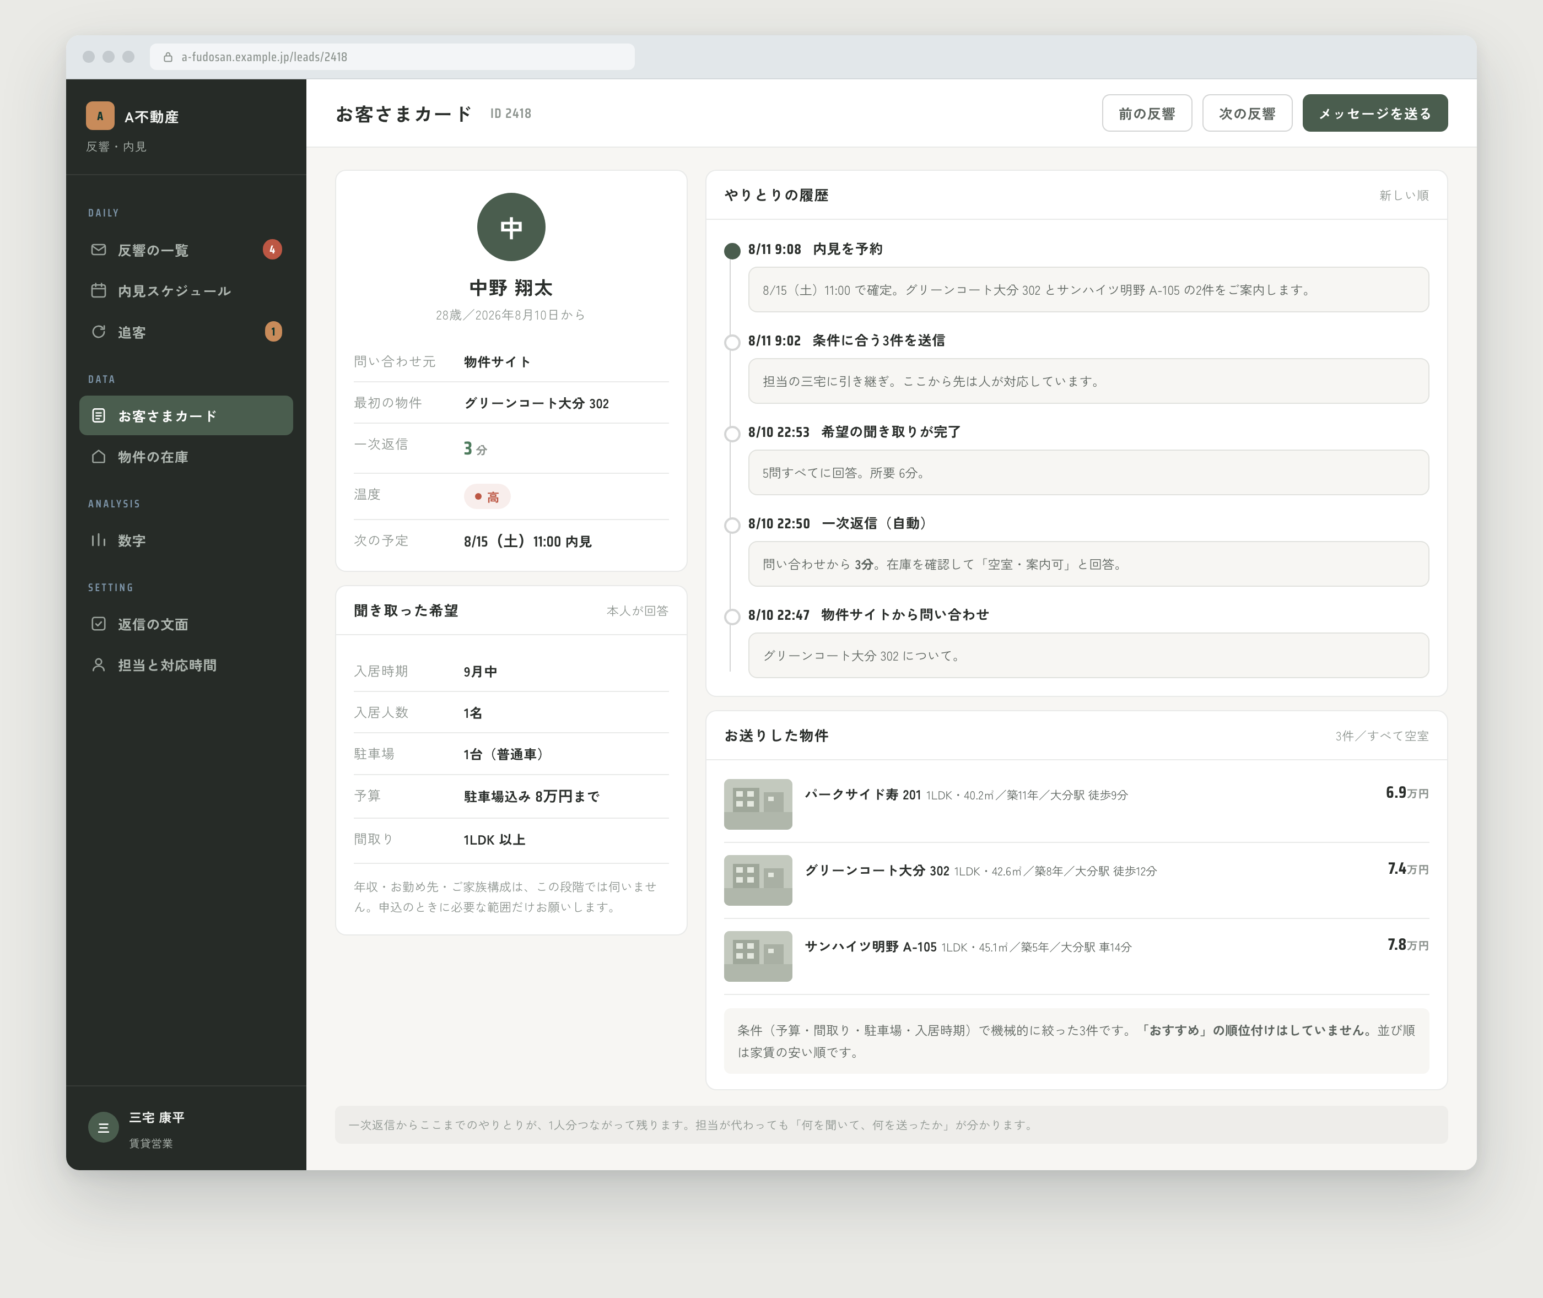Viewport: 1543px width, 1298px height.
Task: Click the 次の反響 button
Action: (x=1247, y=113)
